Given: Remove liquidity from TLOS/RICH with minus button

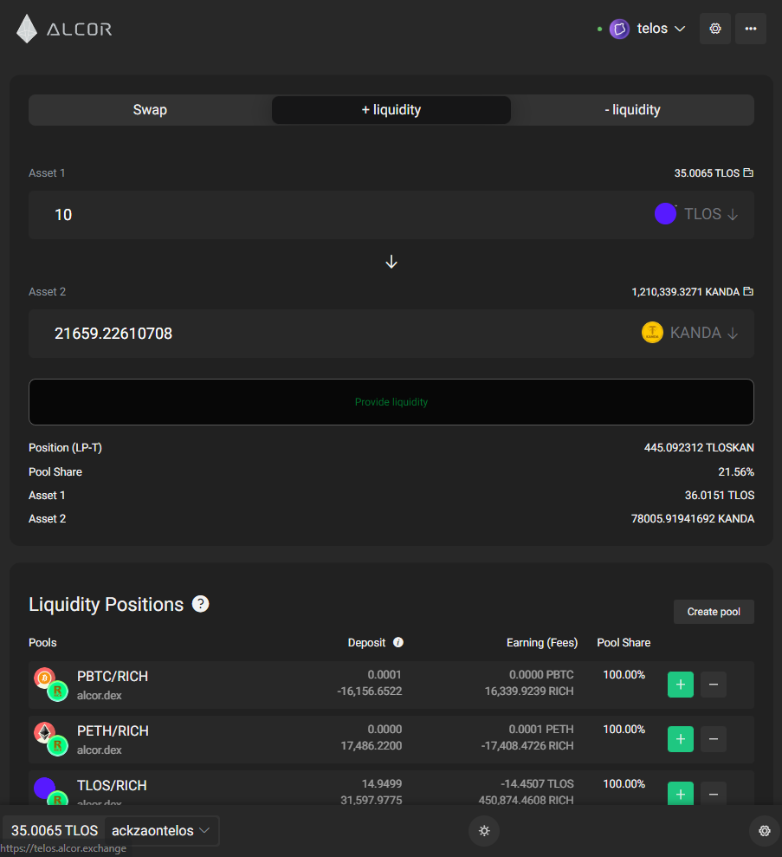Looking at the screenshot, I should click(714, 793).
